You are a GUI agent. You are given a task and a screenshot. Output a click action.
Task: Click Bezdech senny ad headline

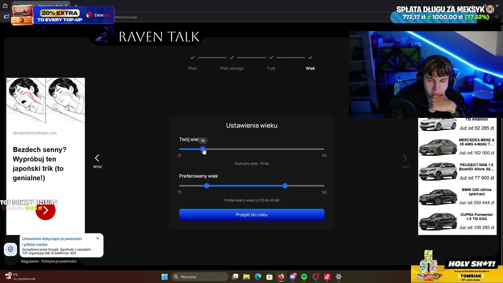pos(40,164)
